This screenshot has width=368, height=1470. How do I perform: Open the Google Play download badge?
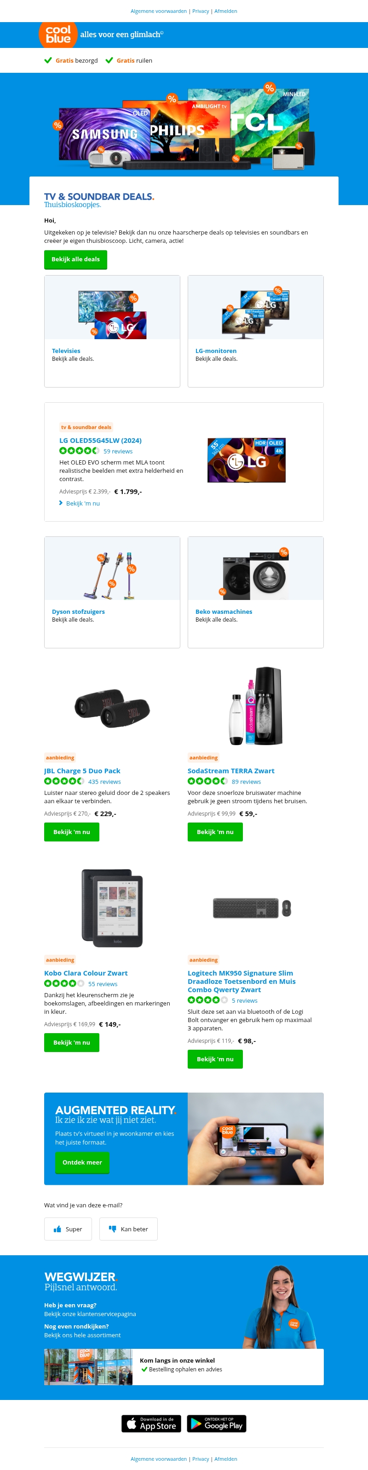point(217,1423)
